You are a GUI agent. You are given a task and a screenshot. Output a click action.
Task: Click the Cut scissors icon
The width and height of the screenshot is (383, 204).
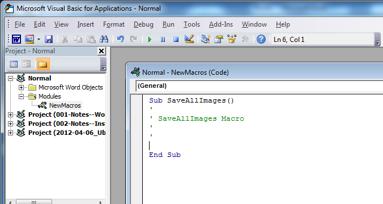click(x=65, y=39)
